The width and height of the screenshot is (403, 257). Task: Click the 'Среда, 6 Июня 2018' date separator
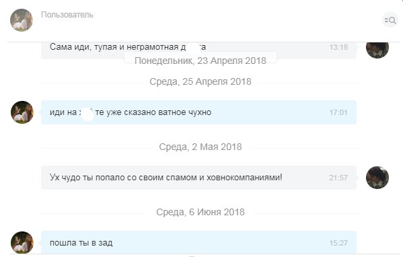[x=200, y=212]
